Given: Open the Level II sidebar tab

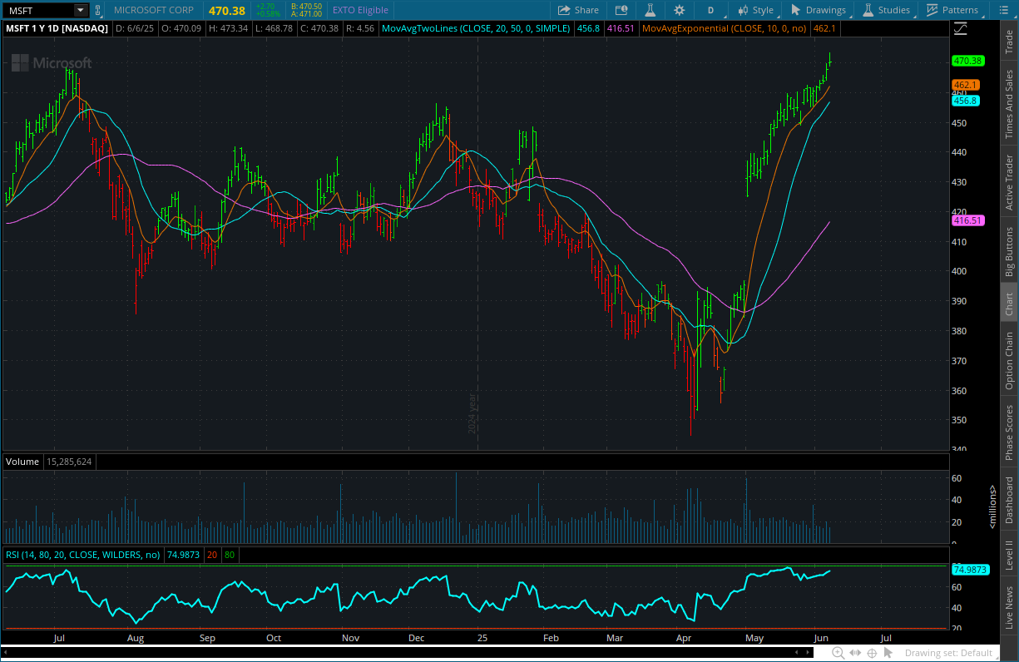Looking at the screenshot, I should 1009,555.
